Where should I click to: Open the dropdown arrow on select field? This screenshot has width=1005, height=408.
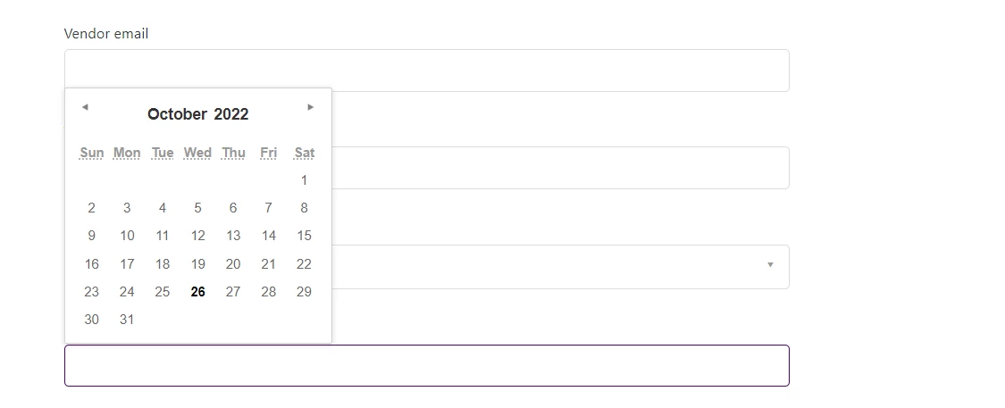pyautogui.click(x=770, y=264)
